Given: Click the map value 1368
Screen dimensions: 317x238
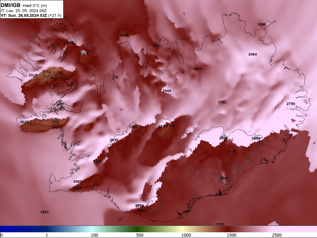Looking at the screenshot, I should pos(171,126).
